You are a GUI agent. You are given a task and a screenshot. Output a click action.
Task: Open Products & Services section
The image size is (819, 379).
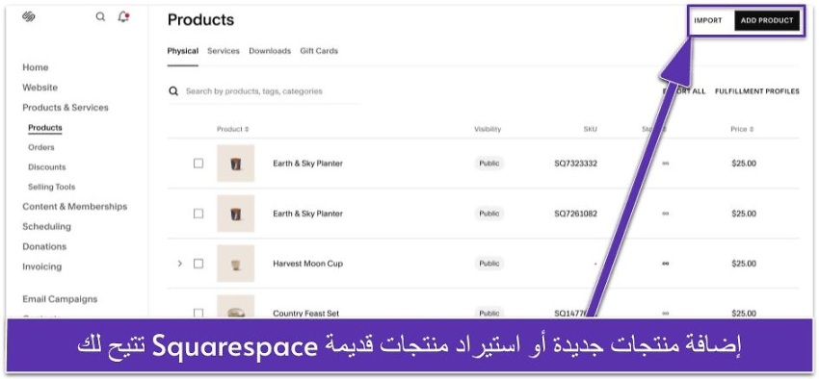click(x=66, y=108)
